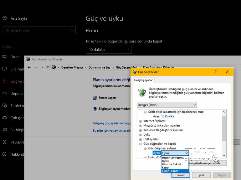This screenshot has width=241, height=180.
Task: Click varsayılanlarını geri yükle button
Action: click(x=208, y=163)
